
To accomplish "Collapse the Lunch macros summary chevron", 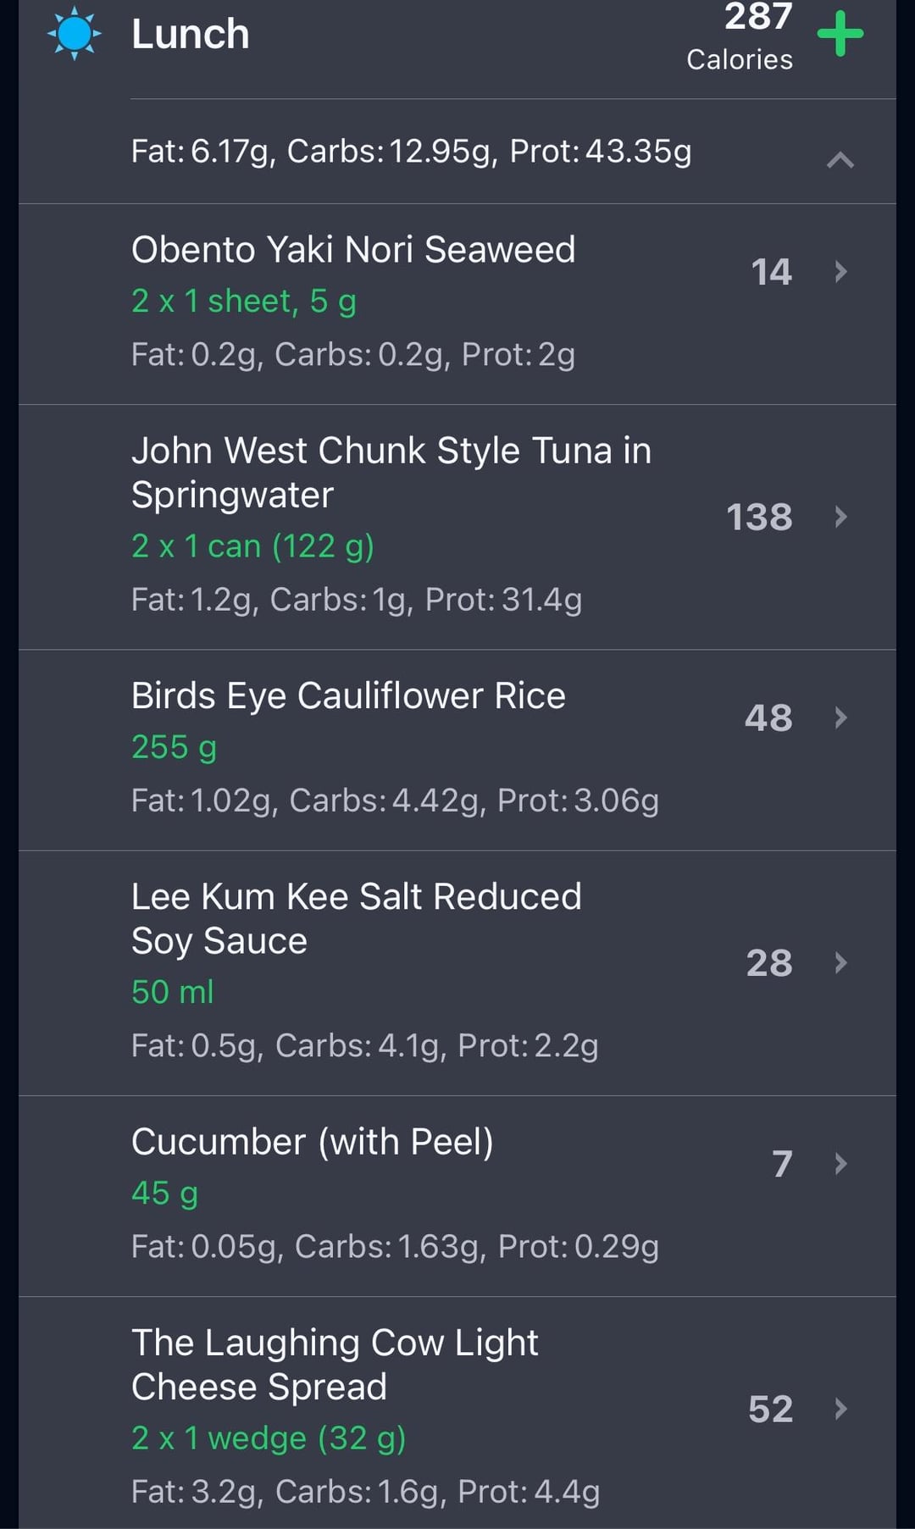I will click(x=840, y=159).
